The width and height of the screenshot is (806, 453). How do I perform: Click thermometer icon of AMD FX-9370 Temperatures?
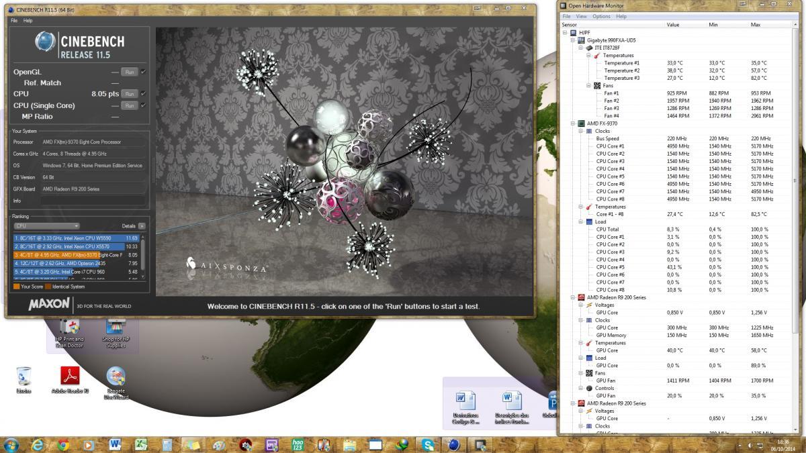pyautogui.click(x=589, y=207)
